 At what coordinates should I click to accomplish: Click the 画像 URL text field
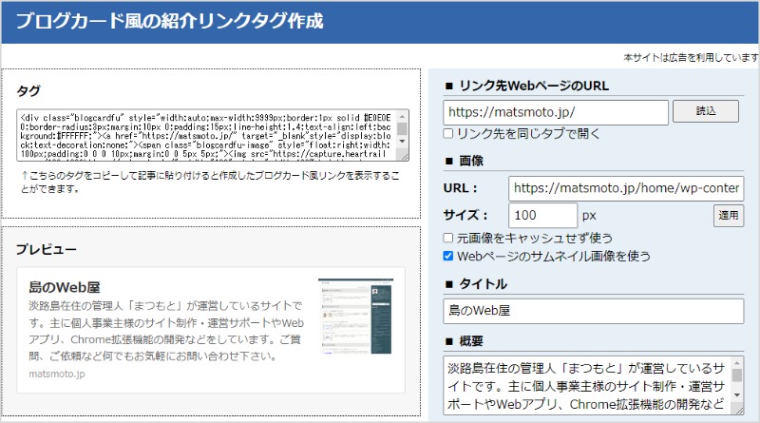click(x=626, y=188)
